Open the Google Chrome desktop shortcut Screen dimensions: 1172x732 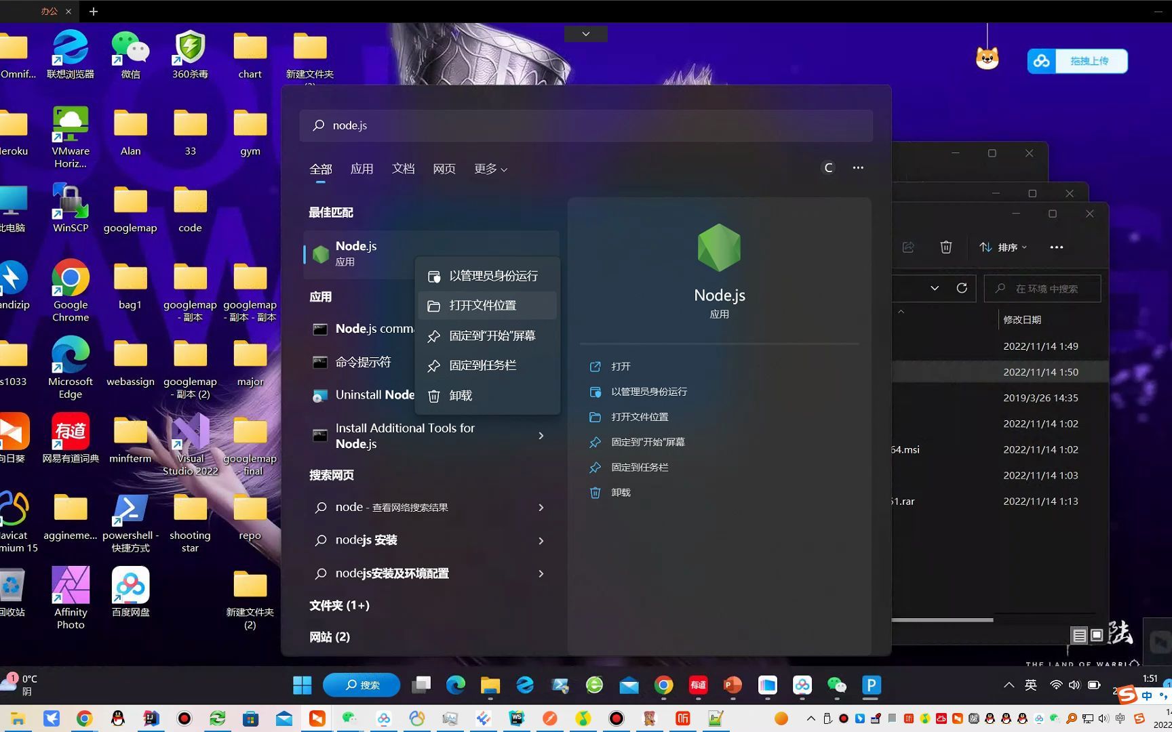coord(71,290)
